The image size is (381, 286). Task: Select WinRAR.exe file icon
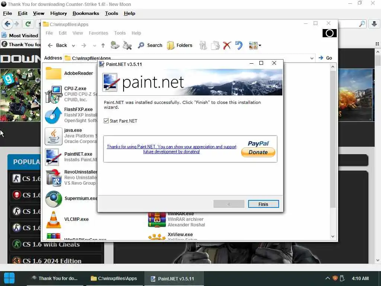tap(157, 220)
